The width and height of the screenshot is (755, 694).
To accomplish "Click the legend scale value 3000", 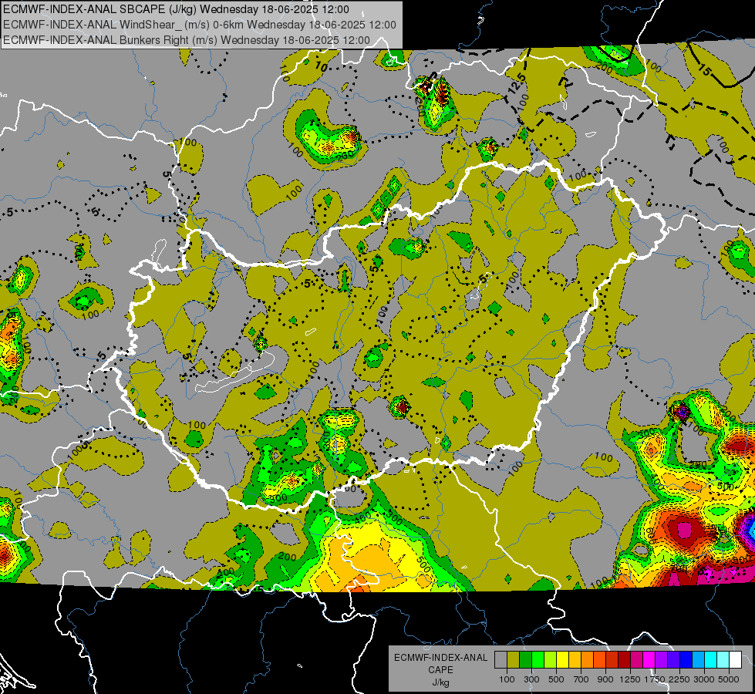I will pos(704,679).
